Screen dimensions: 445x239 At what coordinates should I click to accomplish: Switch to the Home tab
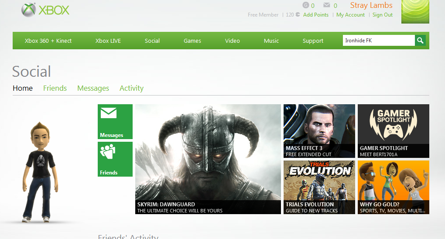pos(23,88)
